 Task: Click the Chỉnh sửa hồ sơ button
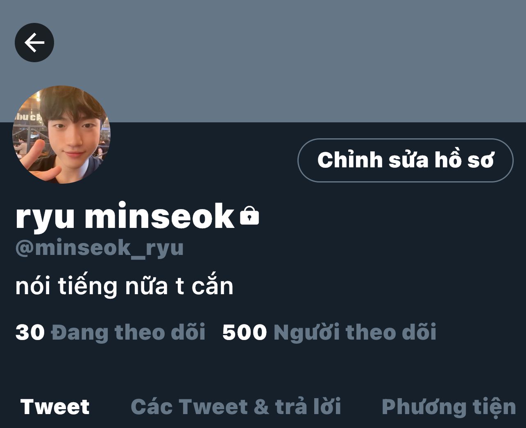[405, 160]
